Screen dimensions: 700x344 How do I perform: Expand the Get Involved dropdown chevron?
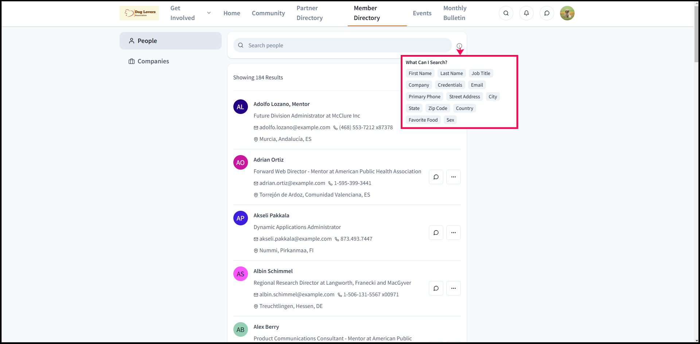pos(209,13)
